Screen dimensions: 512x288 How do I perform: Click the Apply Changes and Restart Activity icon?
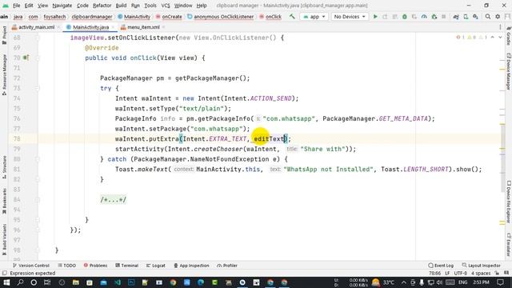click(385, 16)
